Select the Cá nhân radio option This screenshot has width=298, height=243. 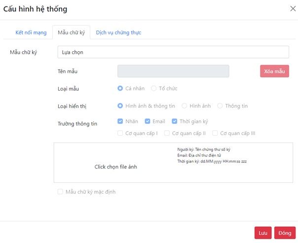120,88
